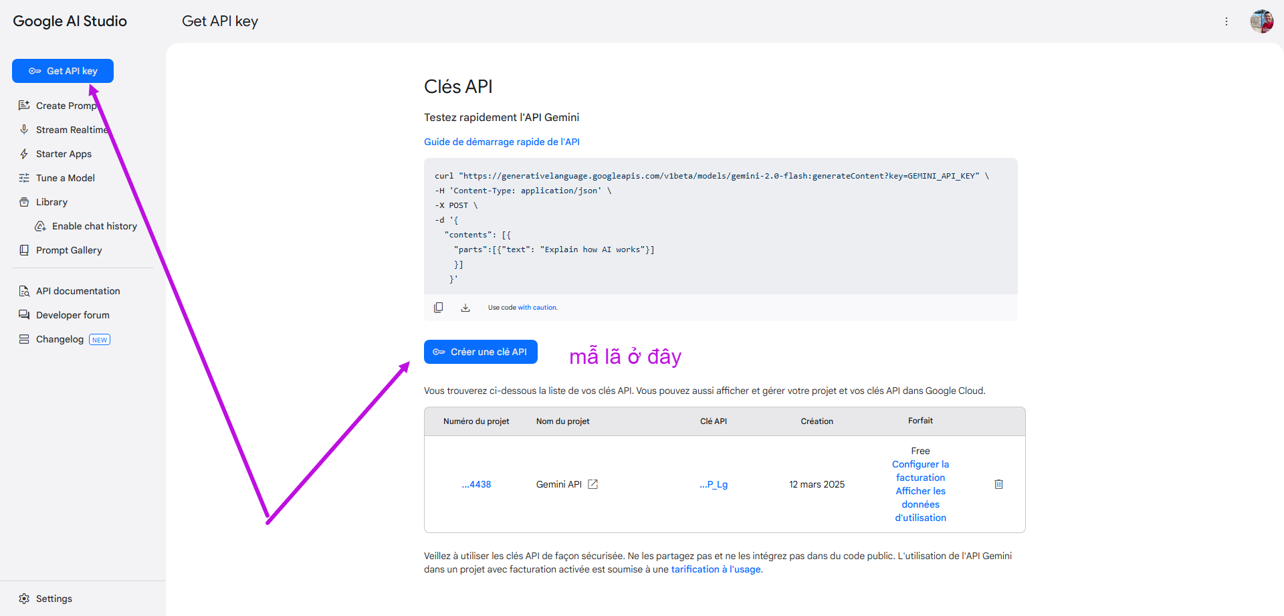Click the API documentation icon
1284x616 pixels.
[x=24, y=291]
